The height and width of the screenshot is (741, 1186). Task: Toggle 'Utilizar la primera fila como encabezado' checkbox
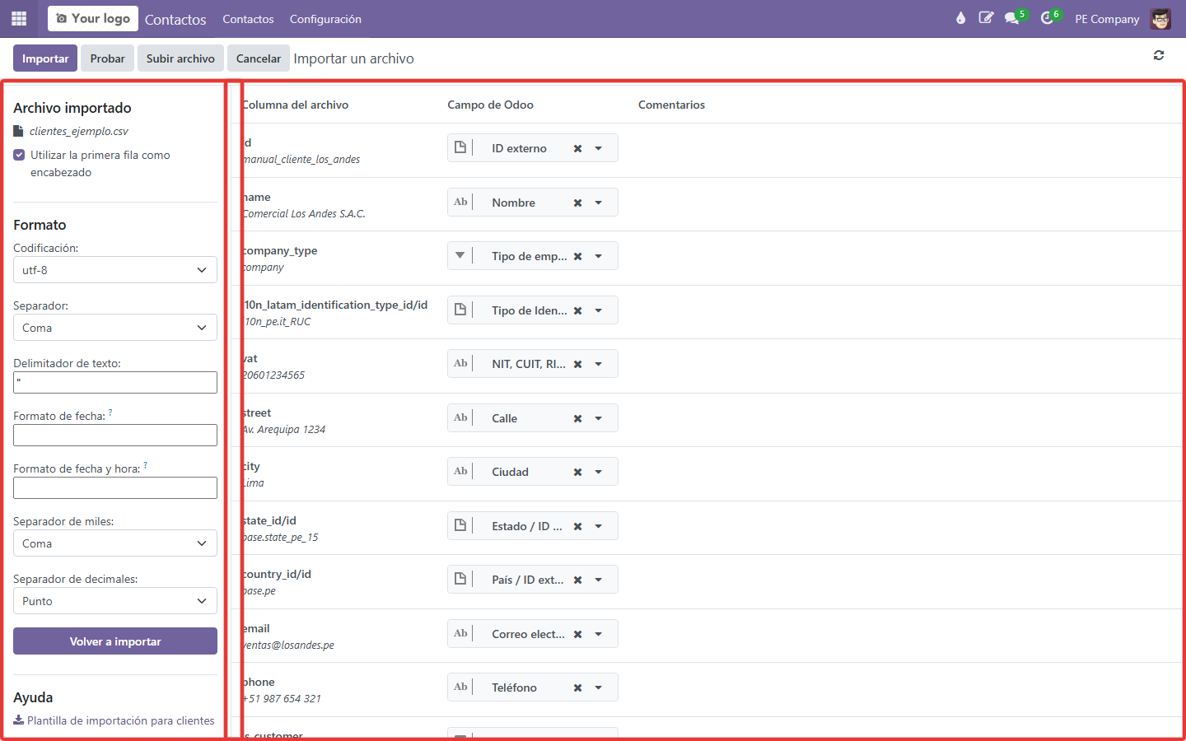click(x=19, y=155)
